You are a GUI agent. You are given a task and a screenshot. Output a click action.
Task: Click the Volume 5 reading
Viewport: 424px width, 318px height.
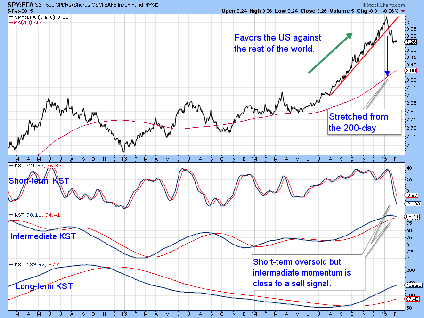pyautogui.click(x=342, y=11)
